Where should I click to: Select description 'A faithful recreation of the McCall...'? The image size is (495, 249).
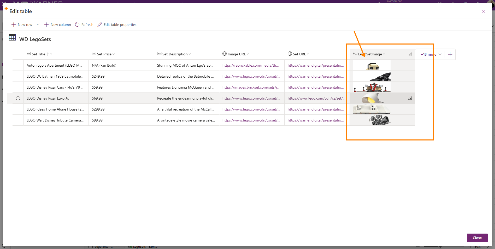coord(186,109)
